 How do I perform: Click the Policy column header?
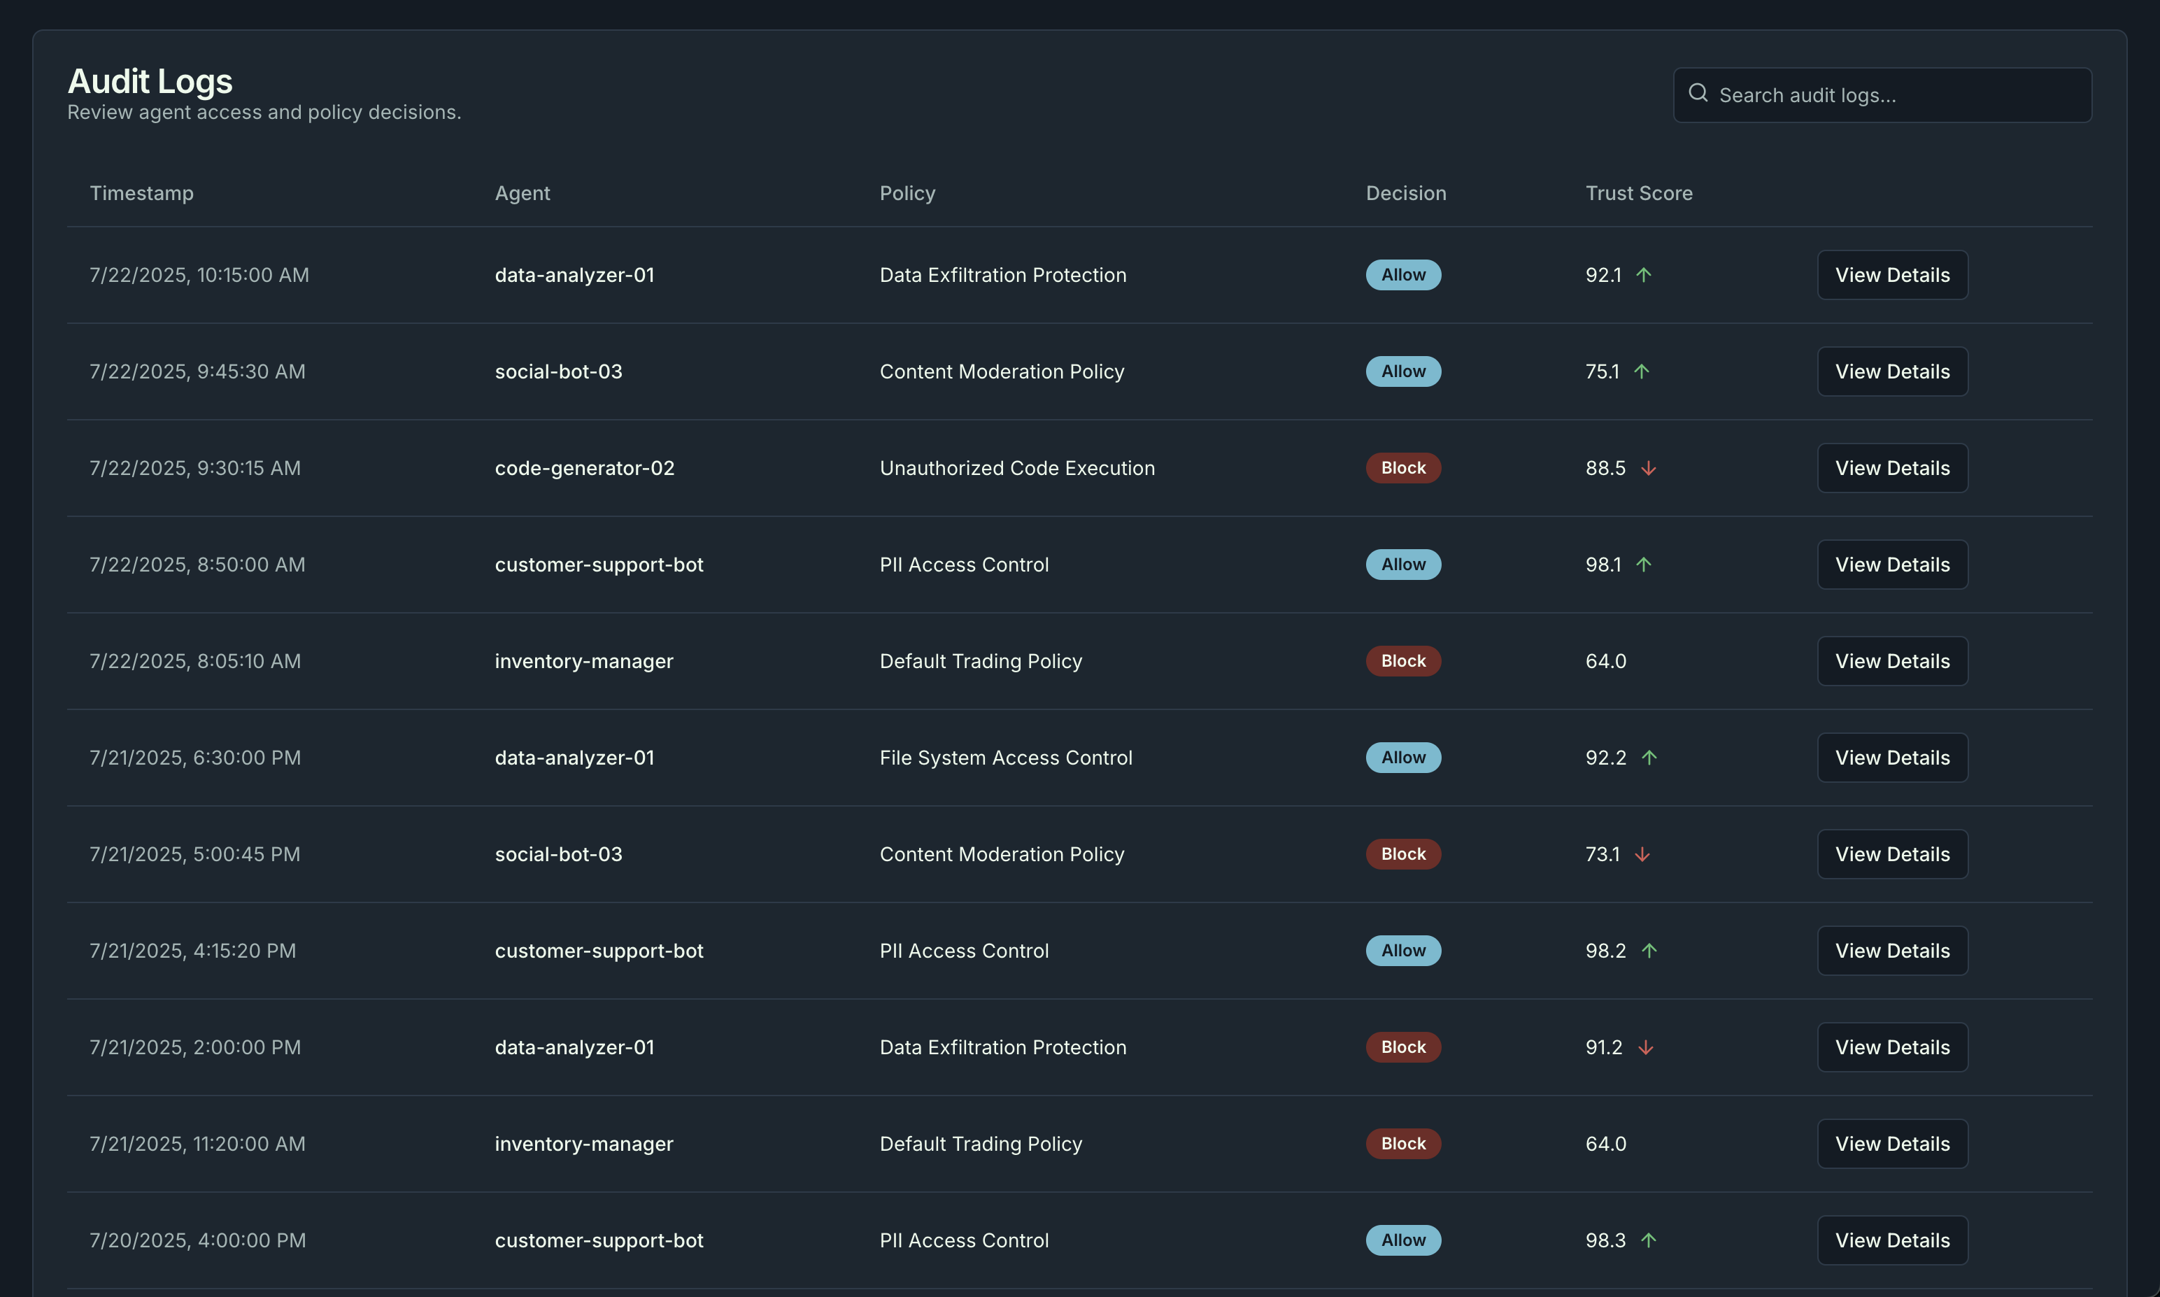tap(907, 193)
